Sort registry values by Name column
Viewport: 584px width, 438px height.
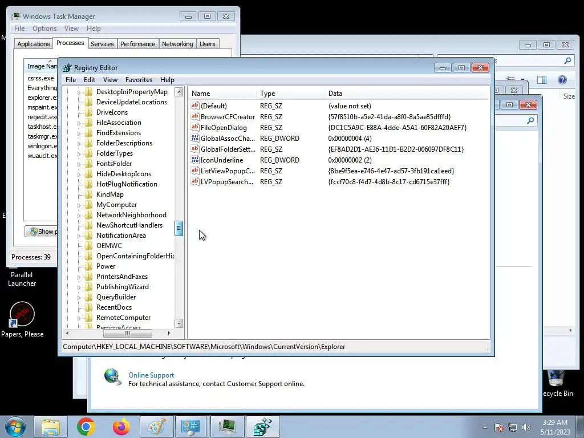222,94
